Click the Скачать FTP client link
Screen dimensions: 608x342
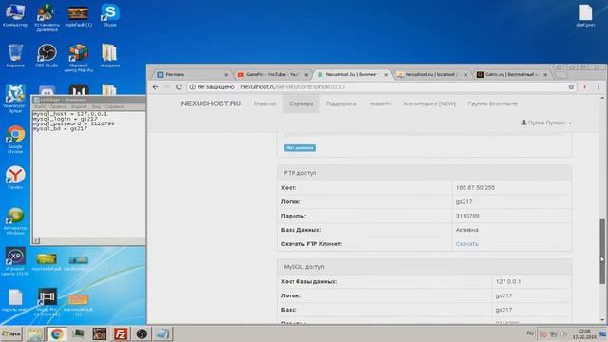tap(466, 244)
